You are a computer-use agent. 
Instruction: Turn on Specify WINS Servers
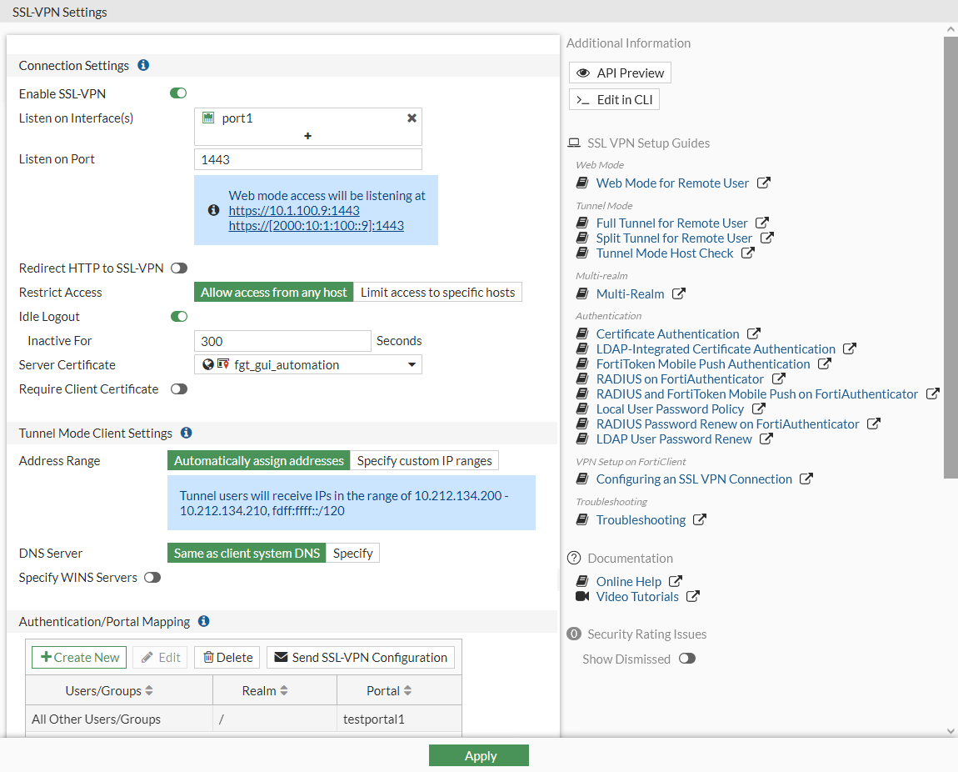point(152,577)
